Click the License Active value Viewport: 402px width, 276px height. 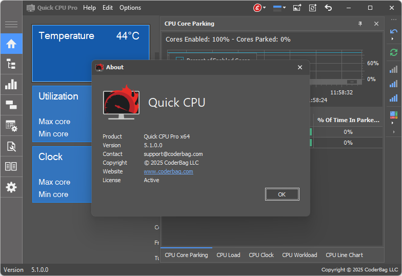[151, 180]
